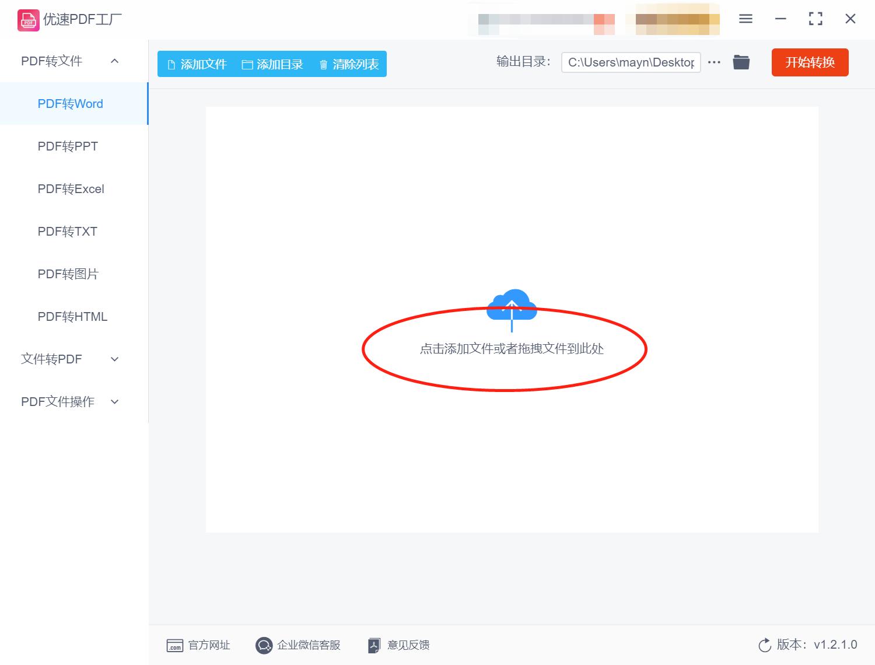Screen dimensions: 875x665
Task: Click the 开始转换 button
Action: 810,62
